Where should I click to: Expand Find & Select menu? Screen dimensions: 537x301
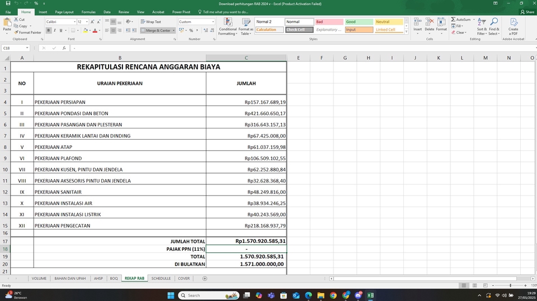(x=494, y=27)
